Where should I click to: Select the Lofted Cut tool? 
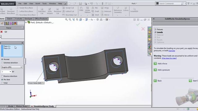[68, 11]
